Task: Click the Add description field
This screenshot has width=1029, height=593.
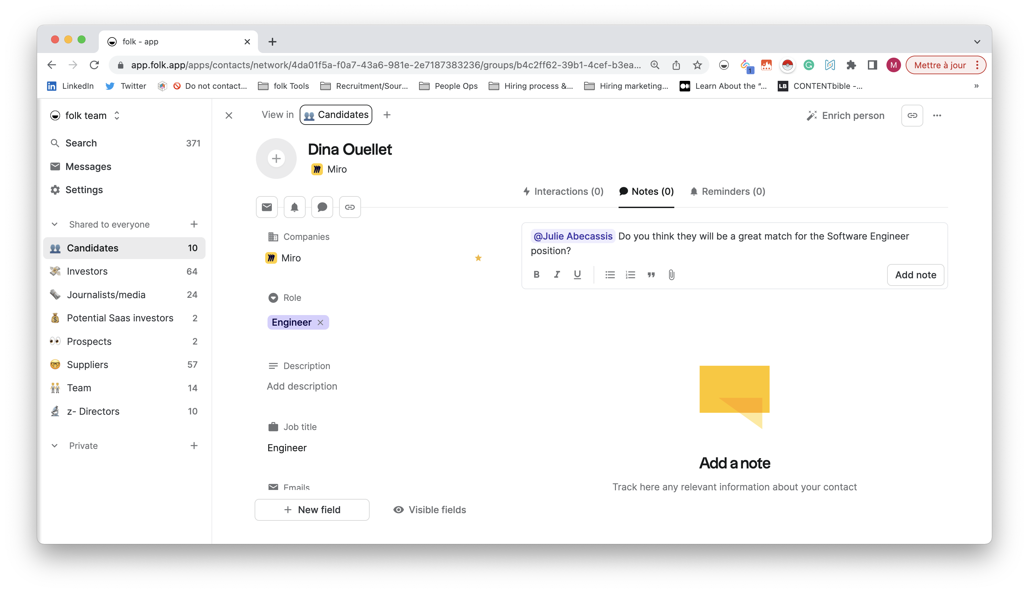Action: click(x=302, y=386)
